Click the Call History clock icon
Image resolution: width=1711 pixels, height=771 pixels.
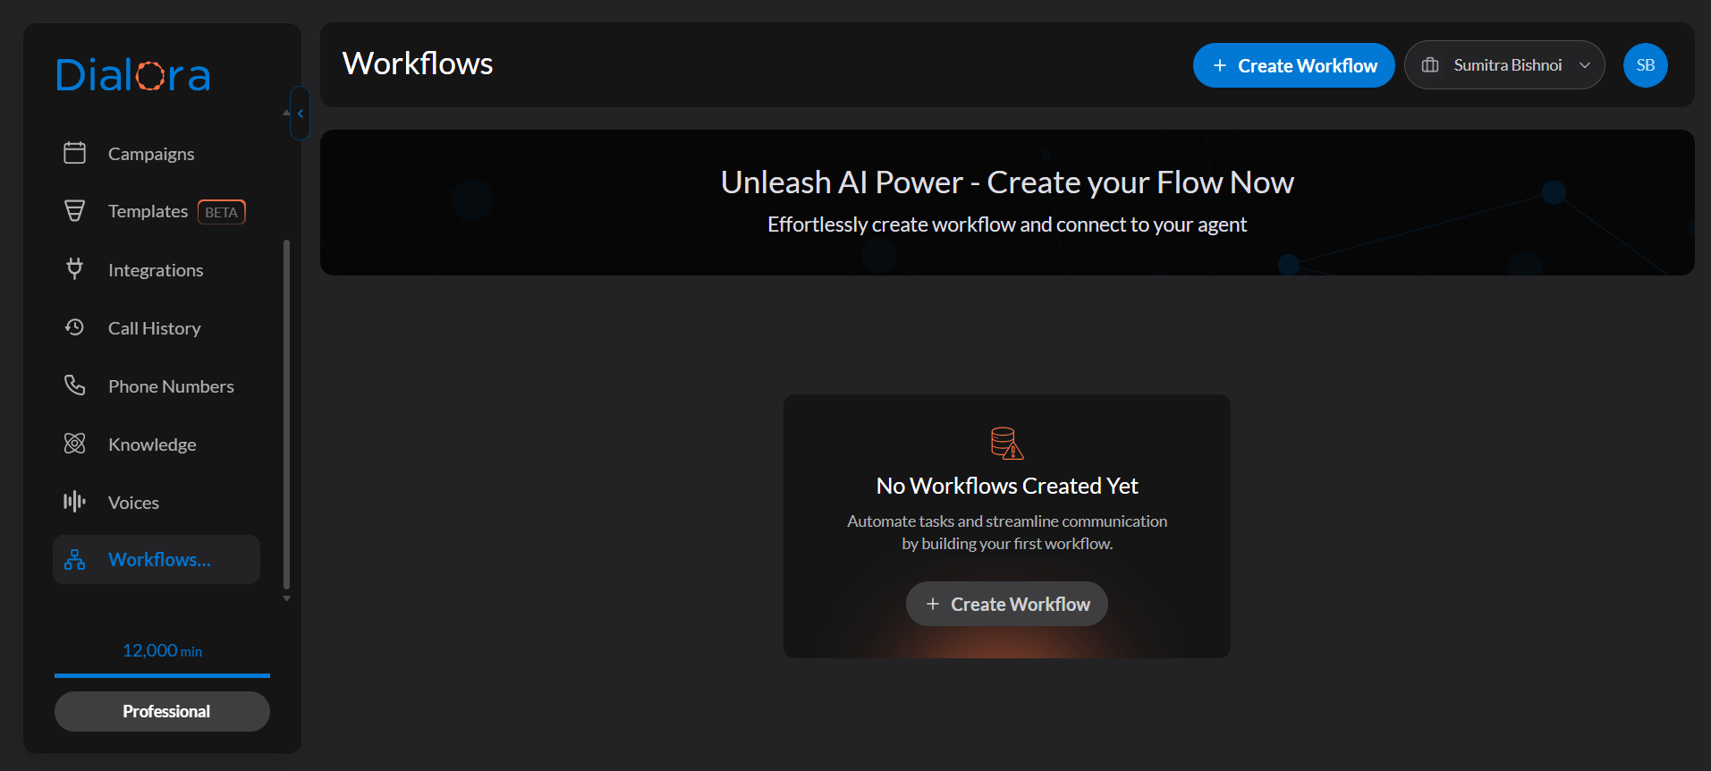click(x=75, y=327)
